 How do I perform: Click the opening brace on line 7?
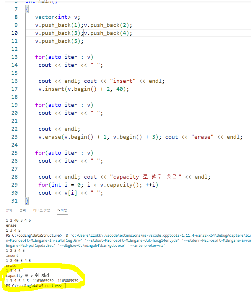pos(27,9)
